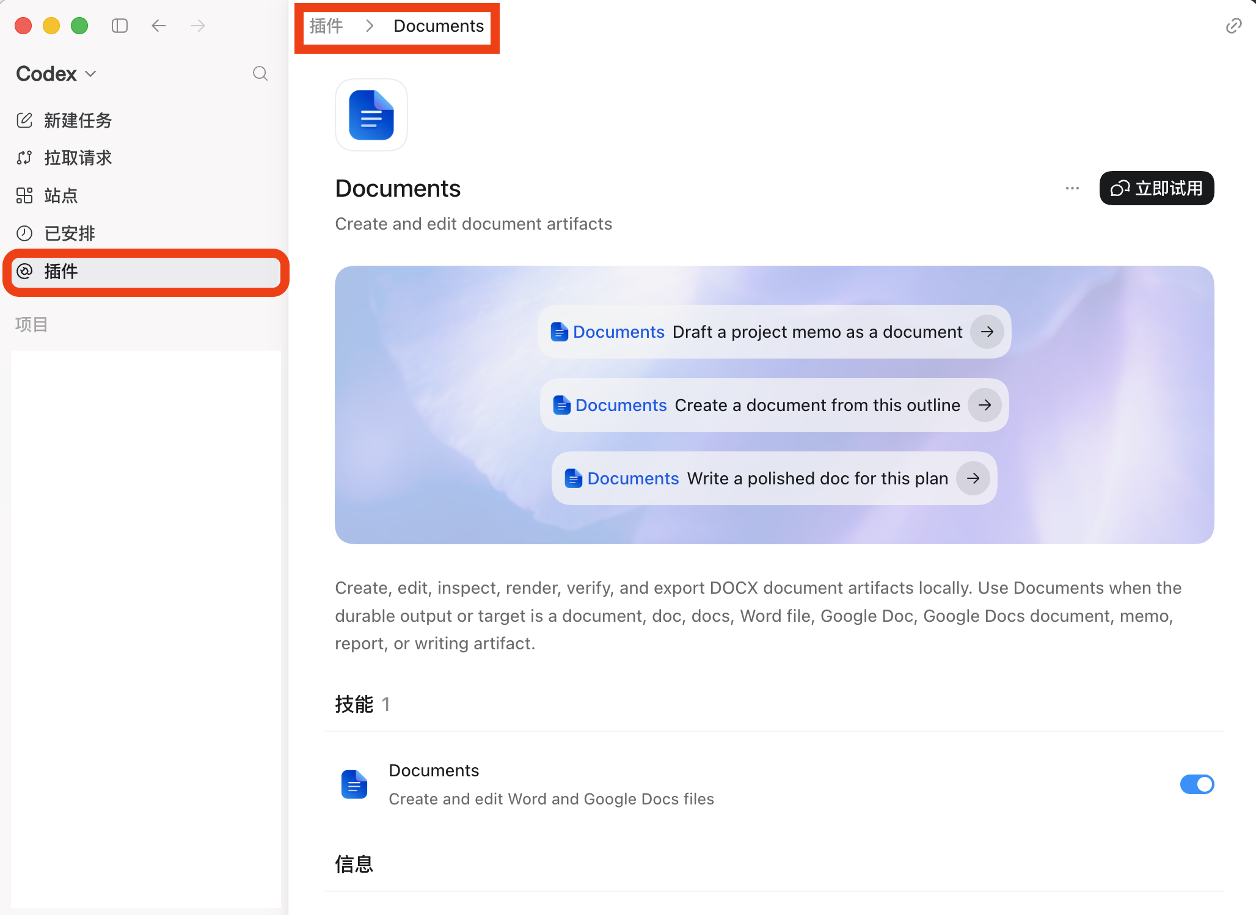1256x915 pixels.
Task: Go forward with the right arrow
Action: (x=198, y=26)
